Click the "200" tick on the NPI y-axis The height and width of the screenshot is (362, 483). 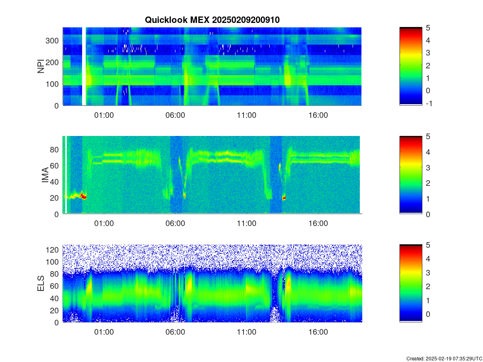[x=53, y=62]
